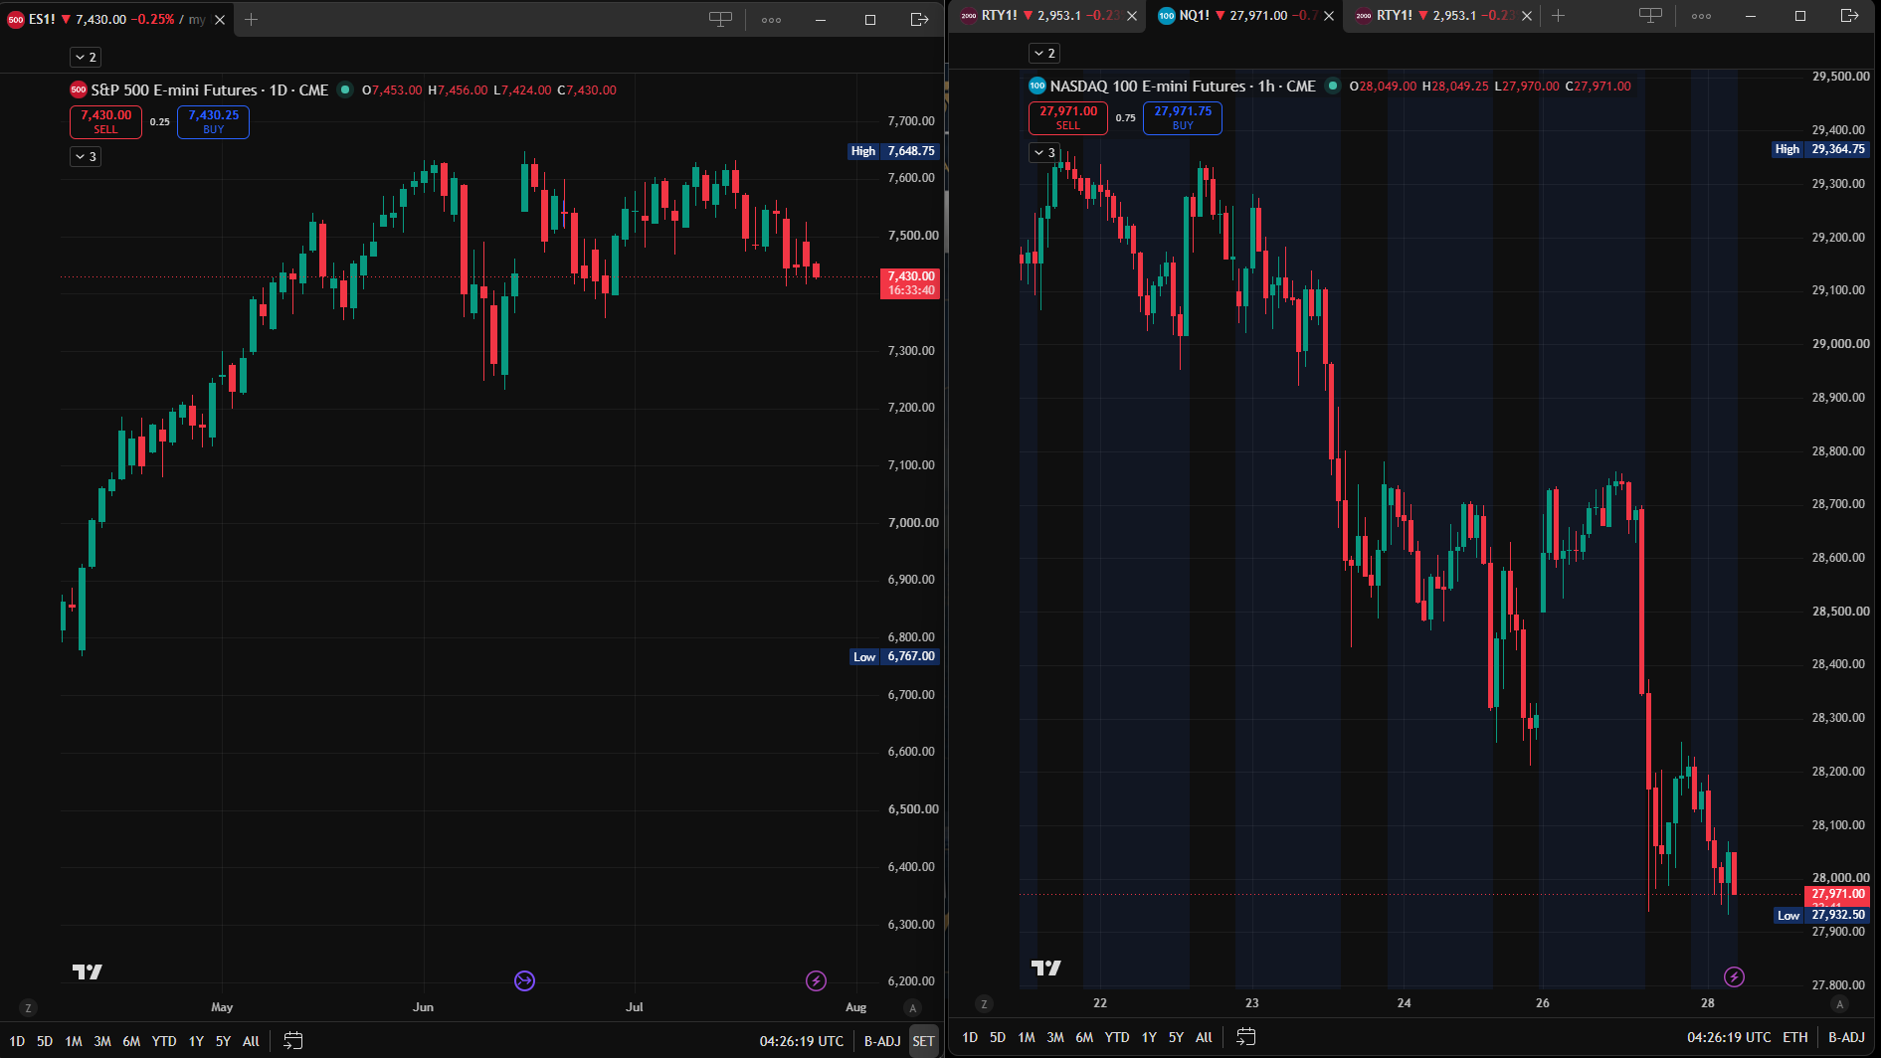
Task: Close the NQ1! tab
Action: 1329,16
